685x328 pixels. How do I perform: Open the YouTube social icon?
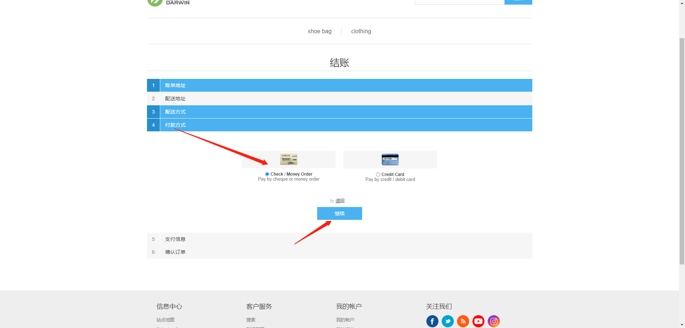tap(478, 321)
